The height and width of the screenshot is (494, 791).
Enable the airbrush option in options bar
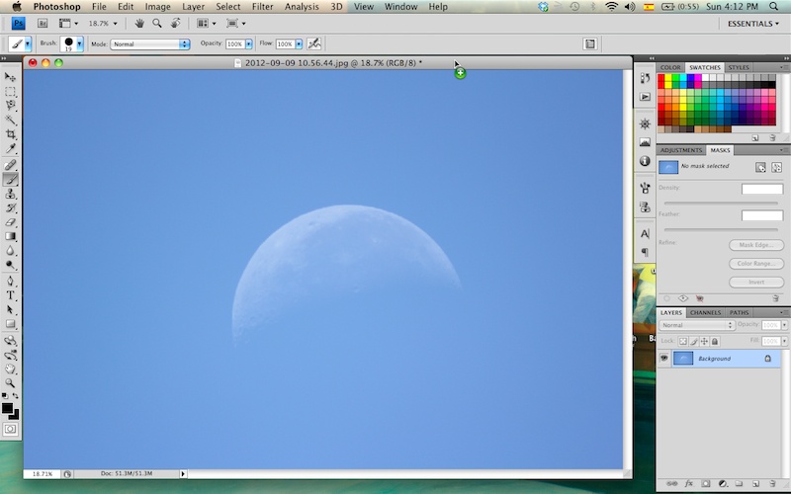point(314,44)
